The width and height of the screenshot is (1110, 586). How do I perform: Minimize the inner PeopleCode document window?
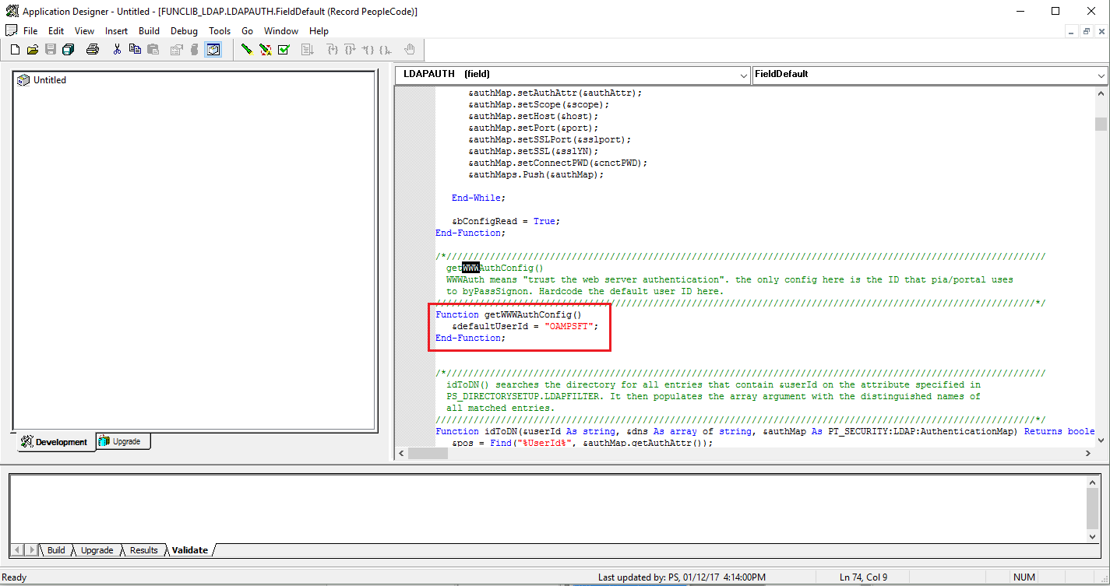pyautogui.click(x=1073, y=31)
